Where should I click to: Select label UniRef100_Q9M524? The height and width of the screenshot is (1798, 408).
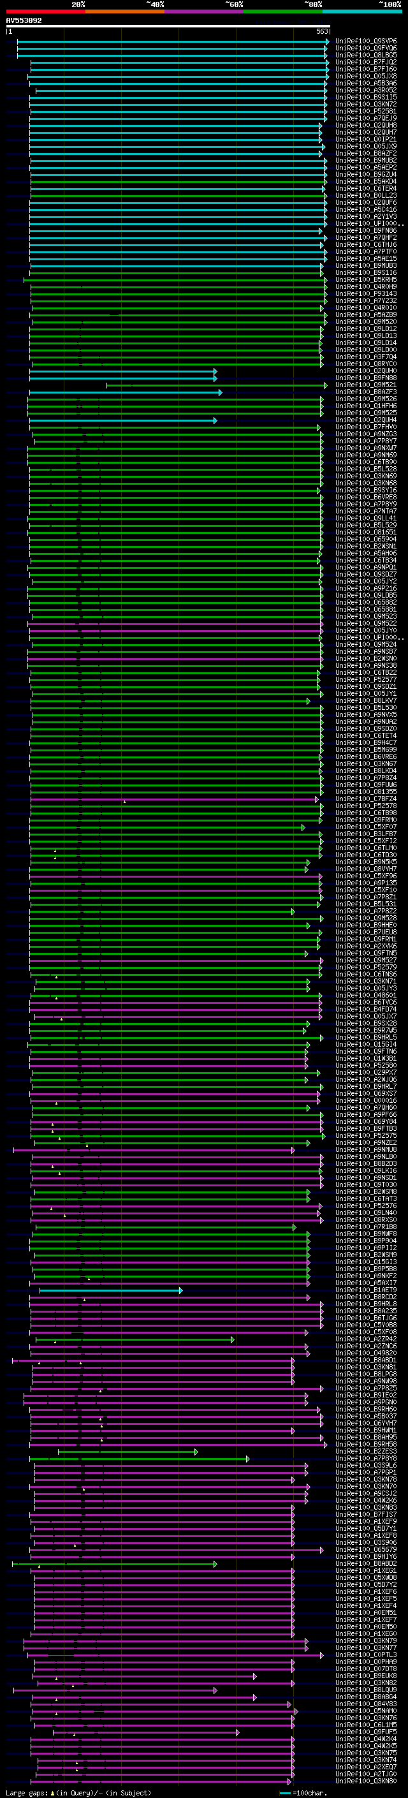pos(366,644)
